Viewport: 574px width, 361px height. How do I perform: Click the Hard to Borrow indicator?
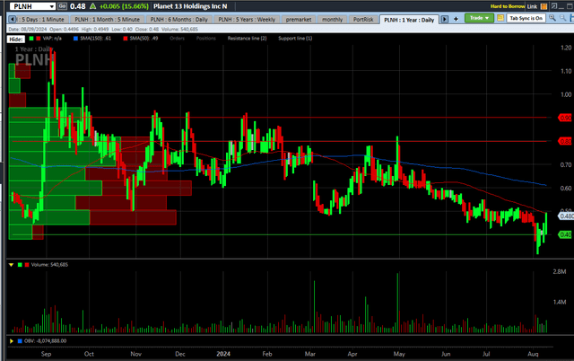tap(508, 6)
